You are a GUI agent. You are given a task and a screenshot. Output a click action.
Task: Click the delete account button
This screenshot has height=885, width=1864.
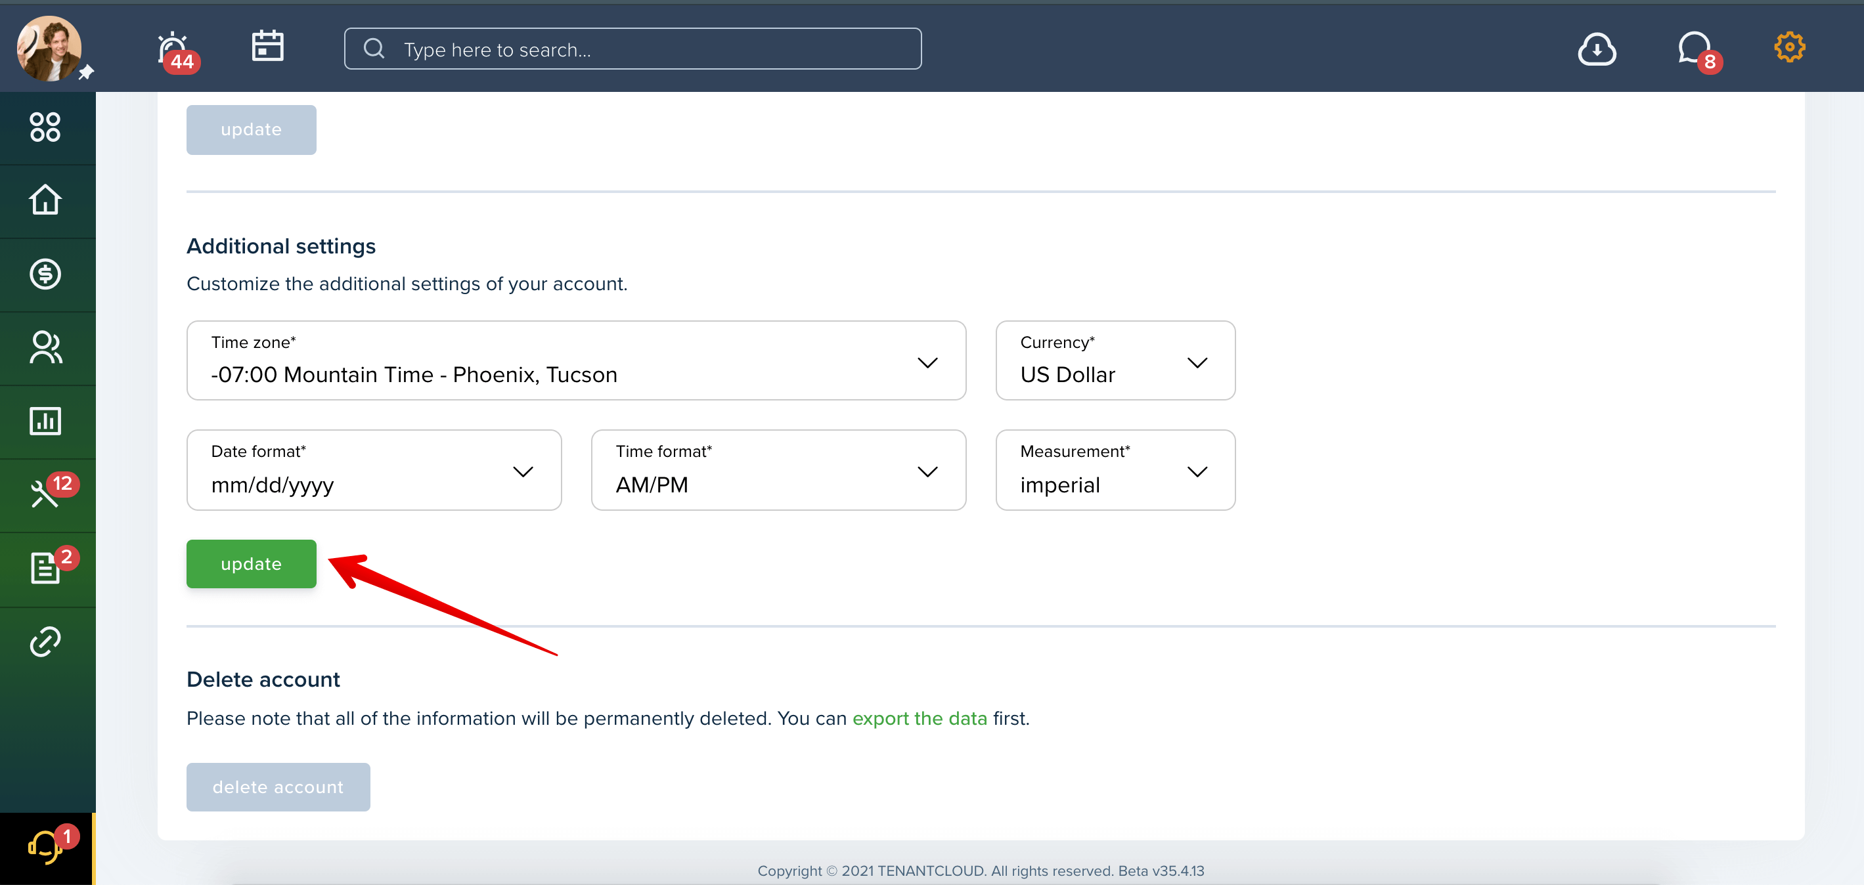[x=278, y=787]
